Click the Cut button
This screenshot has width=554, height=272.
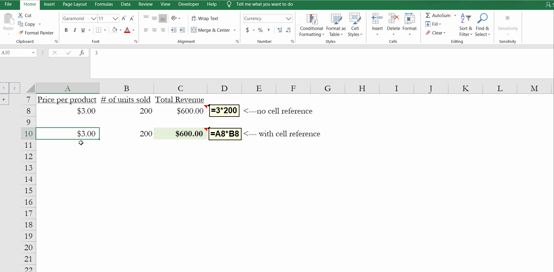[x=25, y=15]
